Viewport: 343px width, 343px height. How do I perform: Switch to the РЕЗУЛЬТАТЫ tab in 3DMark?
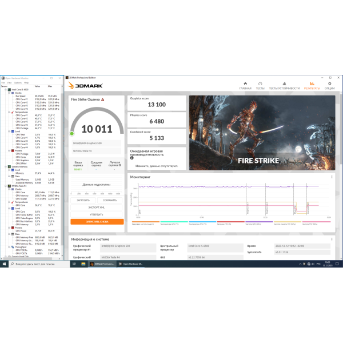pos(312,86)
